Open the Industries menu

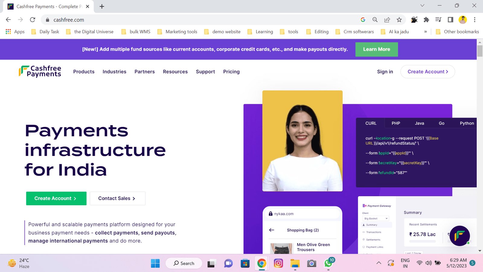114,72
